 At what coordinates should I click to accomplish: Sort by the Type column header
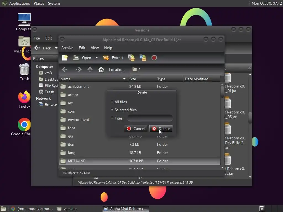[169, 79]
